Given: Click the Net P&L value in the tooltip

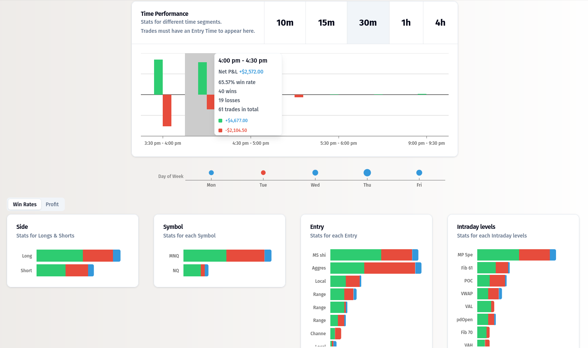Looking at the screenshot, I should coord(252,72).
